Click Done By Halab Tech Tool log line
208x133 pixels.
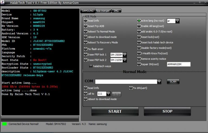[26, 94]
